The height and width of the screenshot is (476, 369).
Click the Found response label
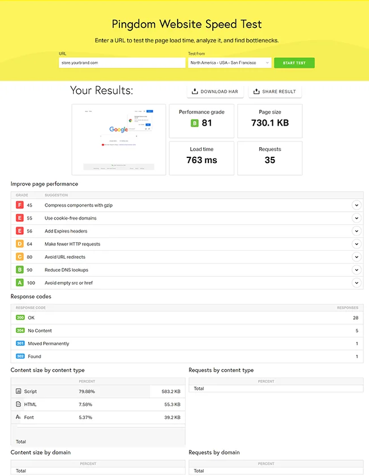pos(35,357)
